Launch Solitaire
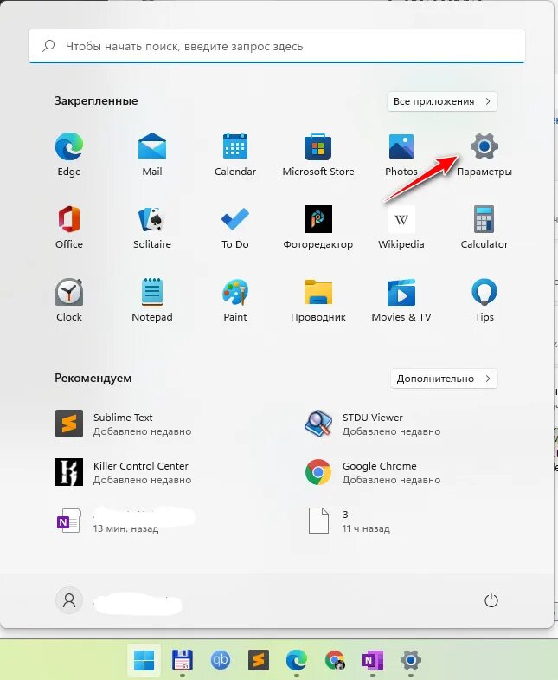 tap(152, 228)
